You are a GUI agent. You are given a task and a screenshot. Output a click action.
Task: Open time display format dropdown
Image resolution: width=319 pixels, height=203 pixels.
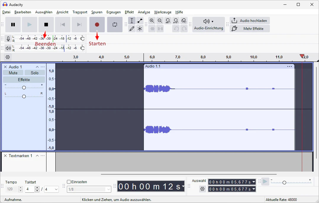tap(183, 186)
